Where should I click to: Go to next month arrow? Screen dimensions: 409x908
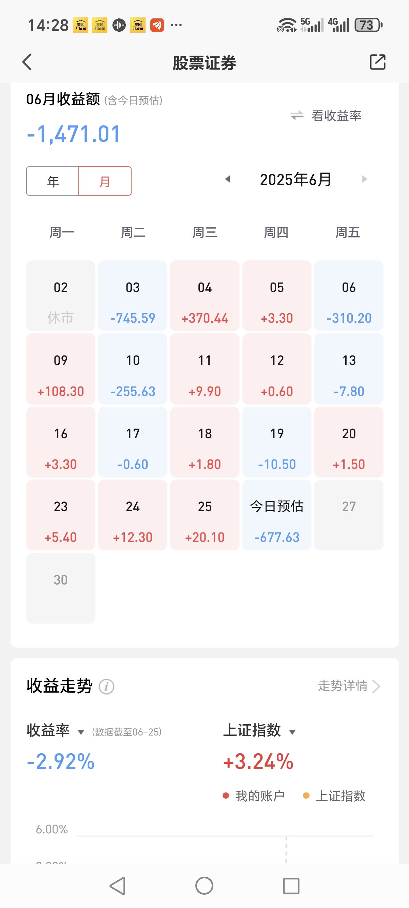point(364,179)
